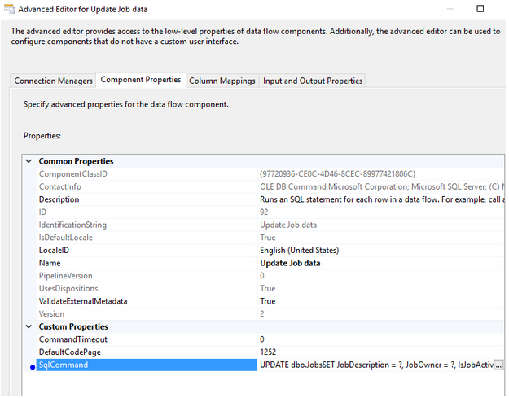Select the UsesDispositions property label
This screenshot has height=398, width=509.
point(68,288)
